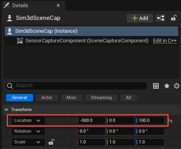Select the Misc filter tab

point(71,97)
